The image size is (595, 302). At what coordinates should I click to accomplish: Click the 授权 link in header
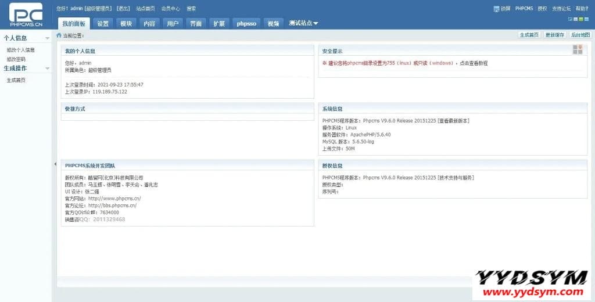[x=542, y=8]
